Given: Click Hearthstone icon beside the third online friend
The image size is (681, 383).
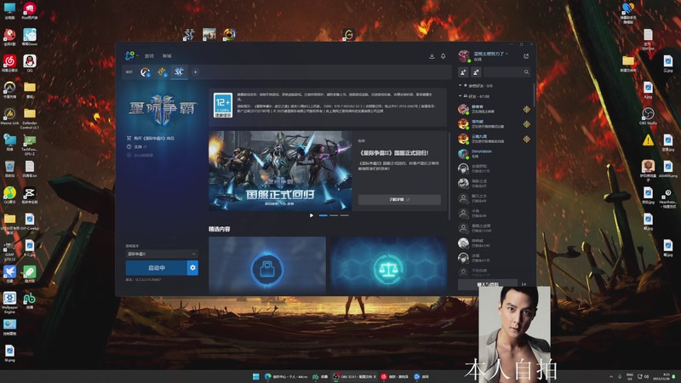Looking at the screenshot, I should click(x=526, y=139).
